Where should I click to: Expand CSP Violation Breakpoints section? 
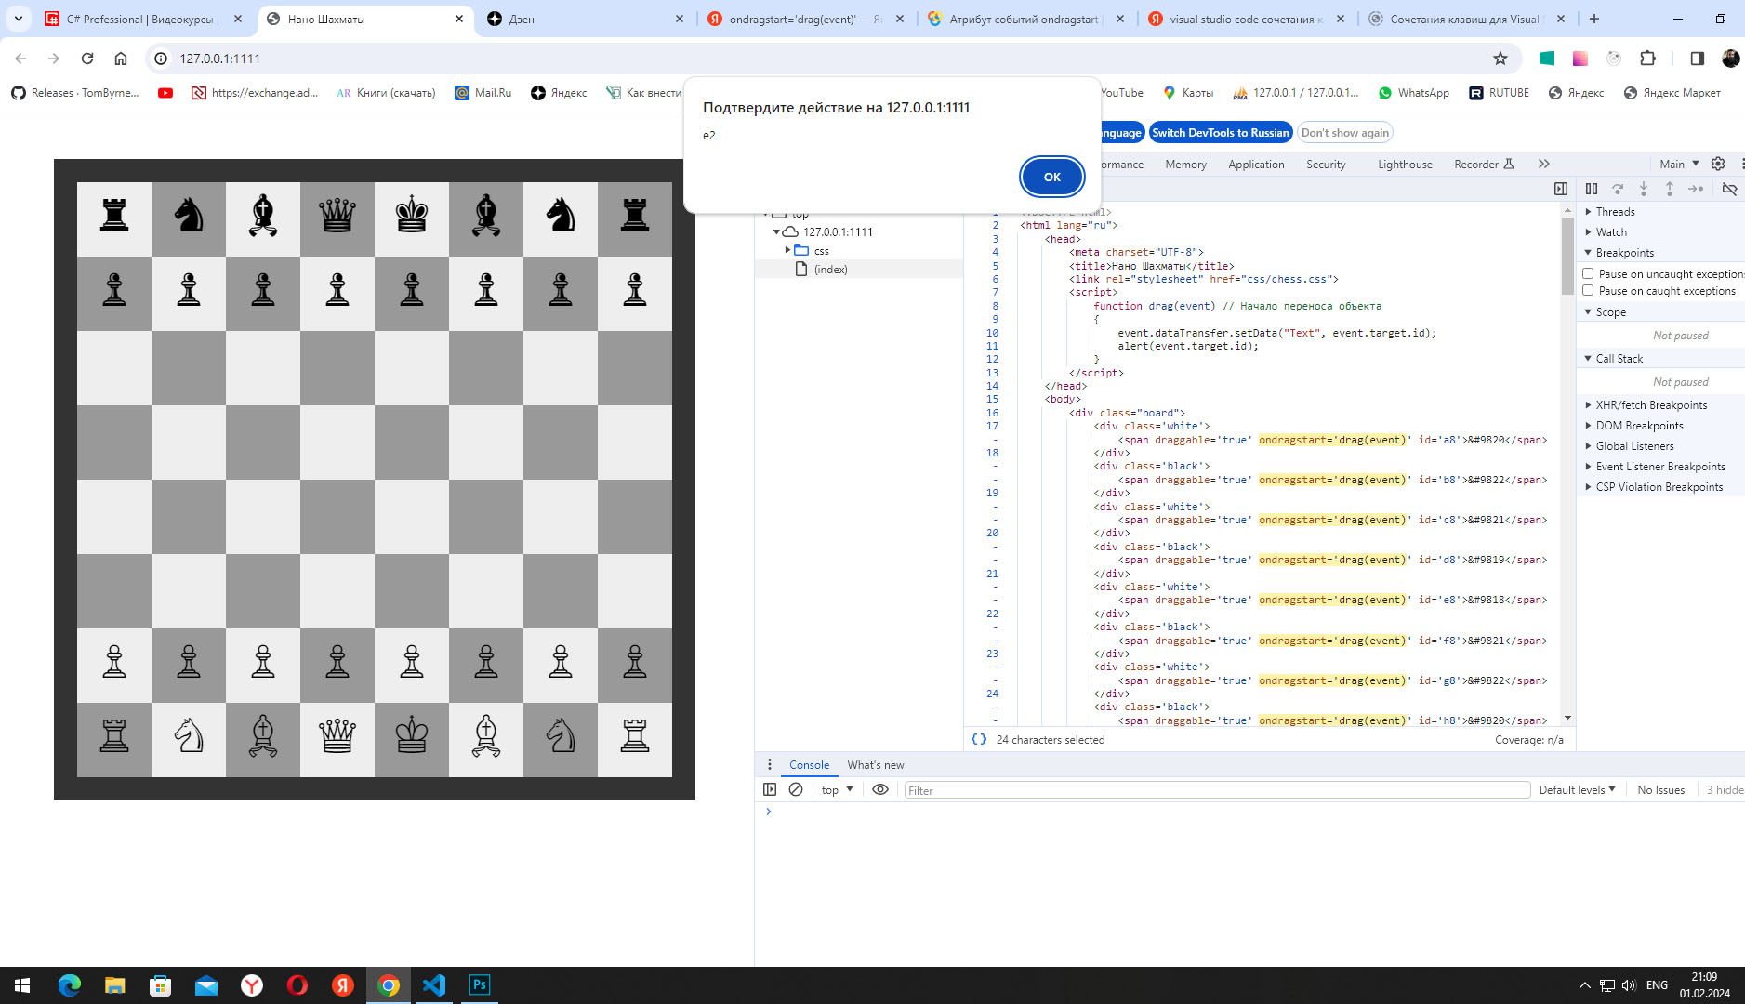point(1660,487)
